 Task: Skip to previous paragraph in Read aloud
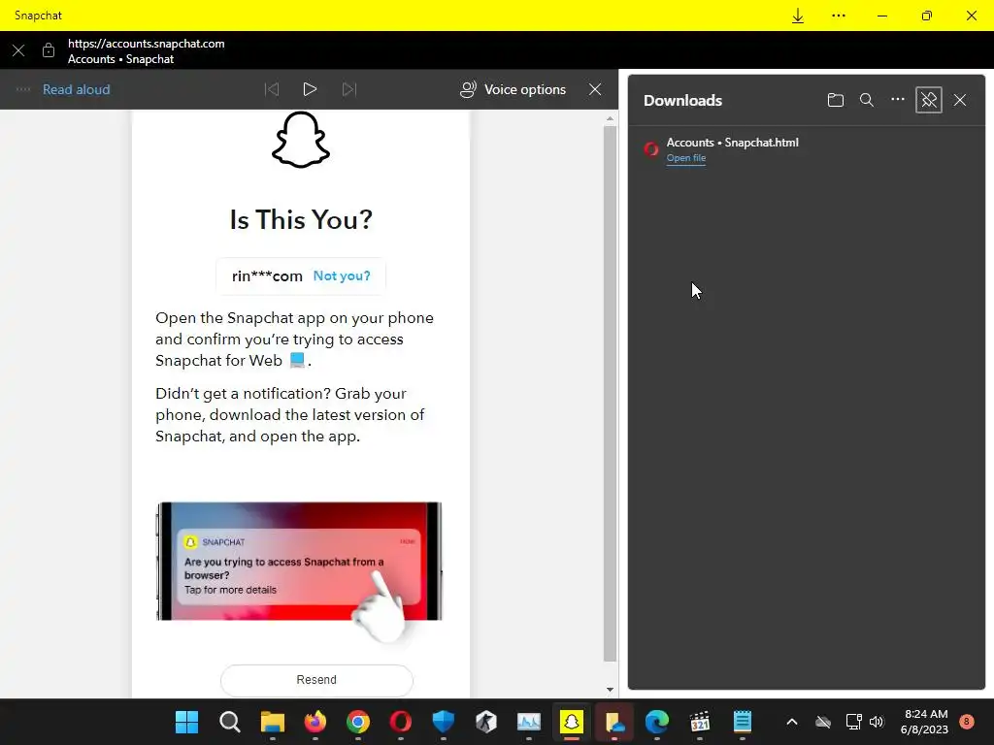[x=272, y=89]
